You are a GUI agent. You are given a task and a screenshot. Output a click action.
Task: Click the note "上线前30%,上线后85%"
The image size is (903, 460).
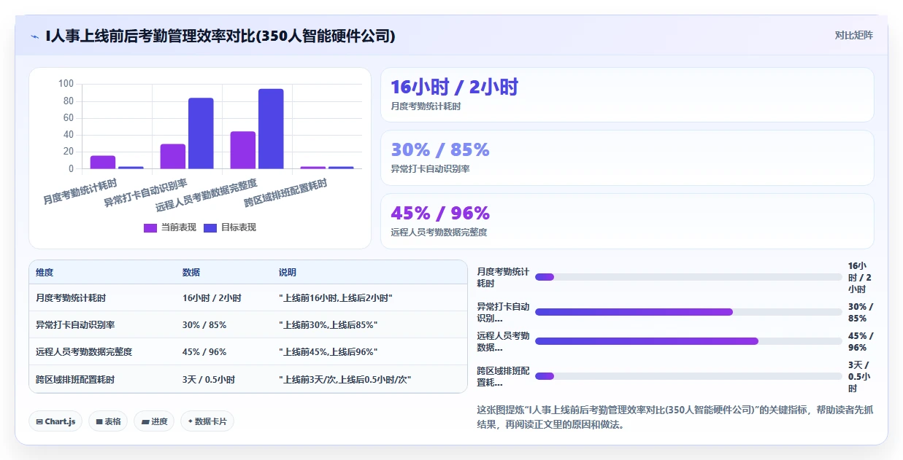(328, 324)
